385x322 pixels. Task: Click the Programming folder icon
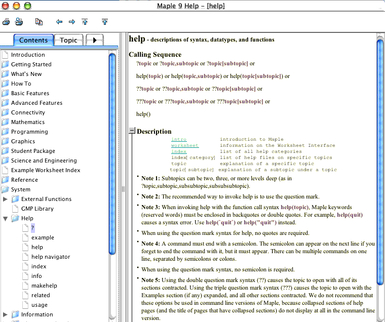tap(5, 132)
